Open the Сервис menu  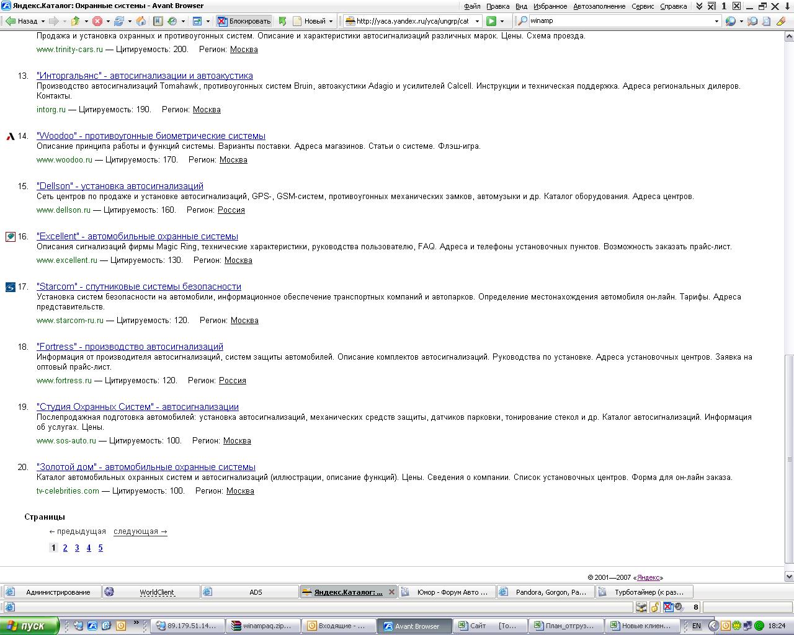click(x=643, y=6)
